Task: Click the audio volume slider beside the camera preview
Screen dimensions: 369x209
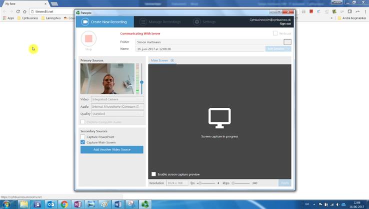Action: pos(141,81)
